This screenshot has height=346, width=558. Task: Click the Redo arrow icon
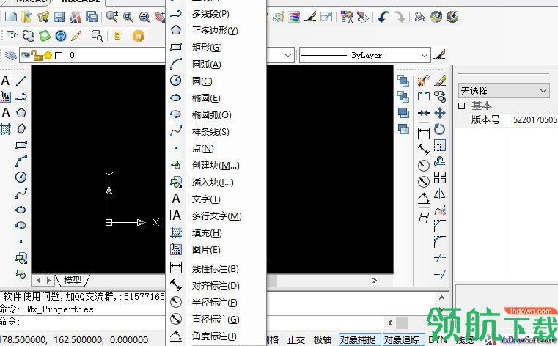tap(400, 17)
